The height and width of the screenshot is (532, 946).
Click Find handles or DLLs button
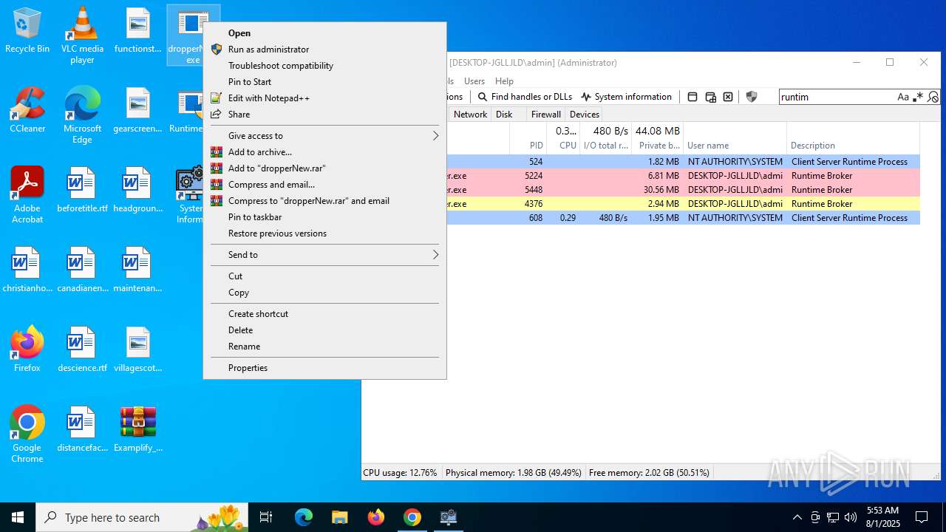tap(525, 97)
